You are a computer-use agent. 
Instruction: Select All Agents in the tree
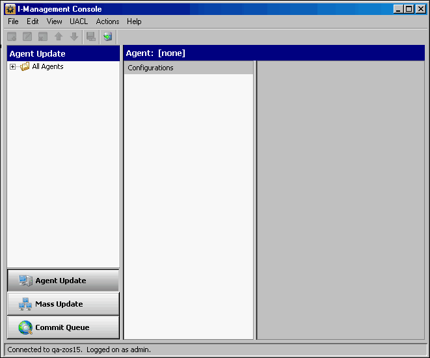pos(47,66)
